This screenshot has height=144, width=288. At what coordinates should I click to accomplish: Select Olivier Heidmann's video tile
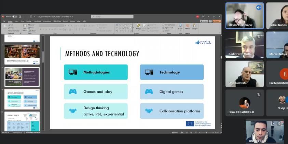pyautogui.click(x=244, y=16)
